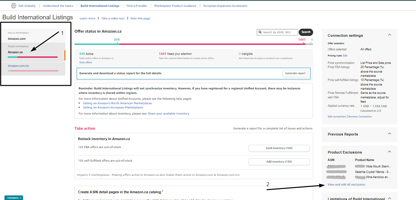Click Send inventory (183) button
This screenshot has height=200, width=416.
click(x=279, y=148)
